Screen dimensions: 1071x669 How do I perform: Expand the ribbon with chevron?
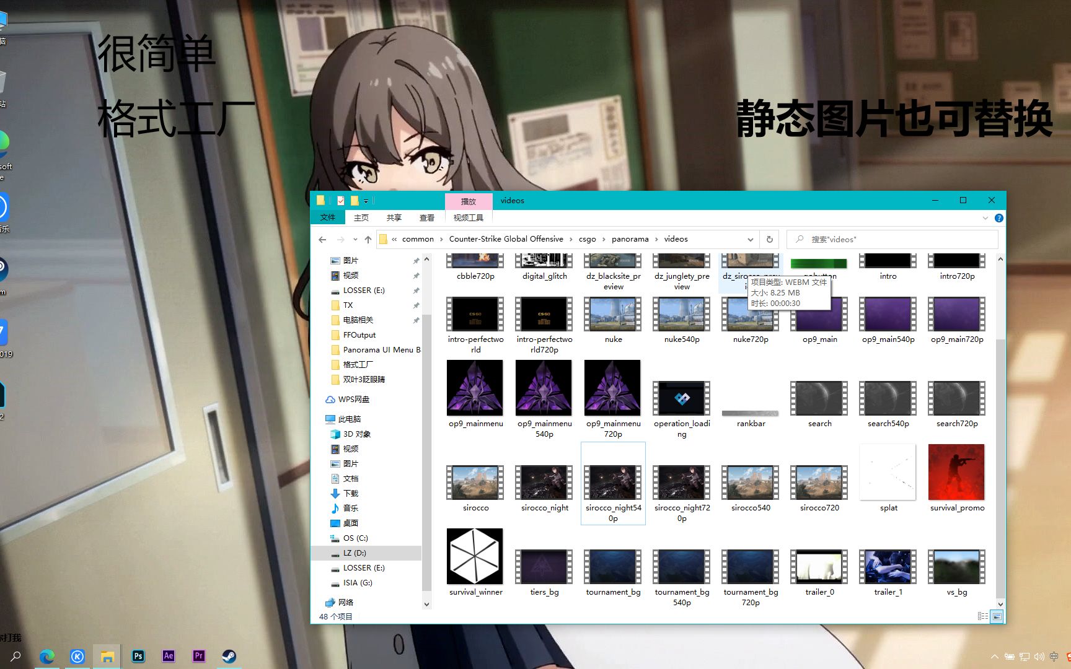coord(985,218)
